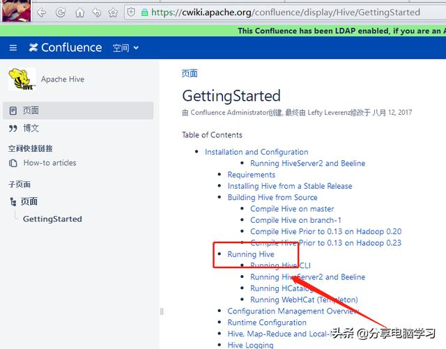Click the 页面 breadcrumb link
This screenshot has height=349, width=446.
190,73
